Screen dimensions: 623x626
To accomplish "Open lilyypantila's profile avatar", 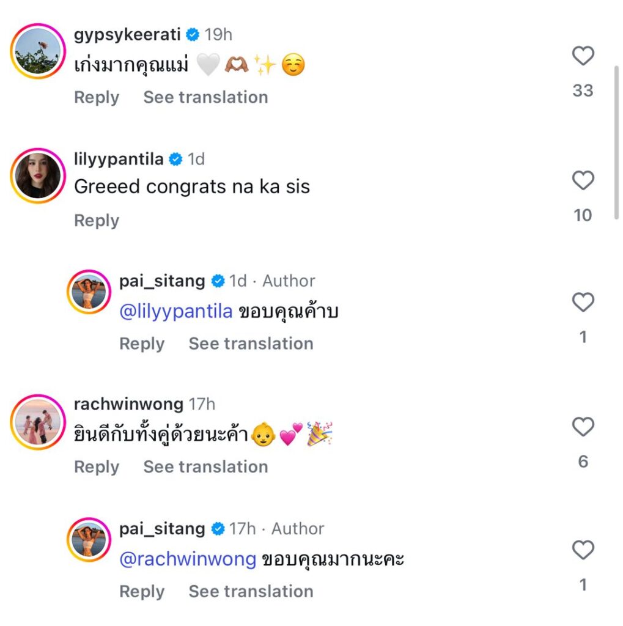I will pyautogui.click(x=38, y=175).
